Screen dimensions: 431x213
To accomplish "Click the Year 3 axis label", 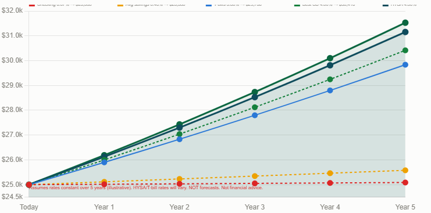I will tap(255, 207).
